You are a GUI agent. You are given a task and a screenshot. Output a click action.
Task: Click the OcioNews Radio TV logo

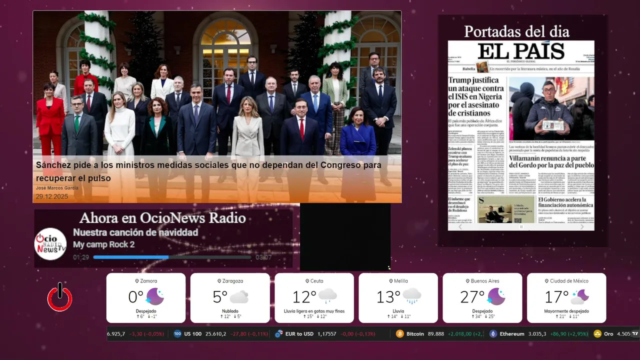point(50,243)
